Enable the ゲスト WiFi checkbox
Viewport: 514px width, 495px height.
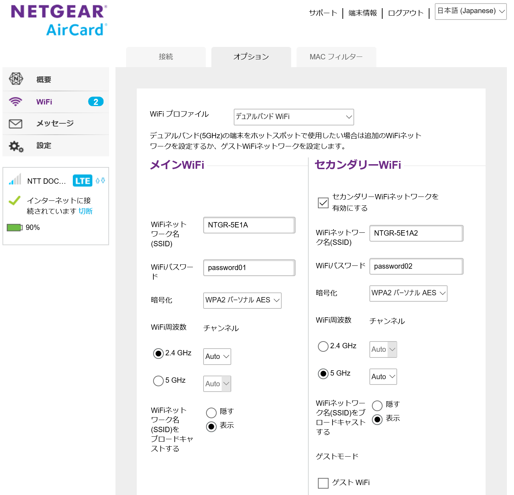(323, 483)
